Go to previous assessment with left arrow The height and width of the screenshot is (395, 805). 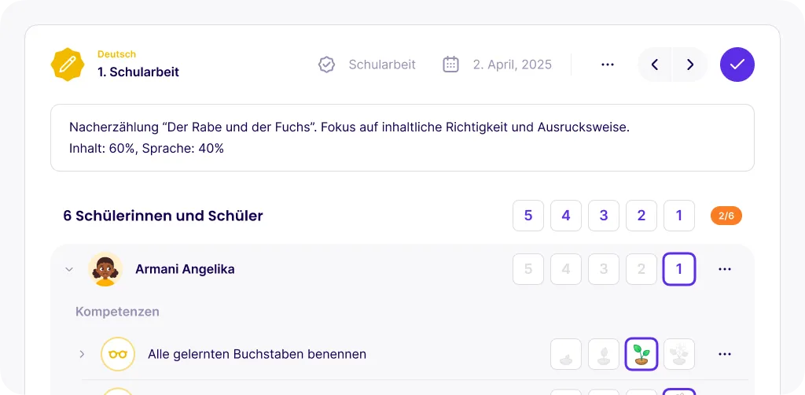655,65
